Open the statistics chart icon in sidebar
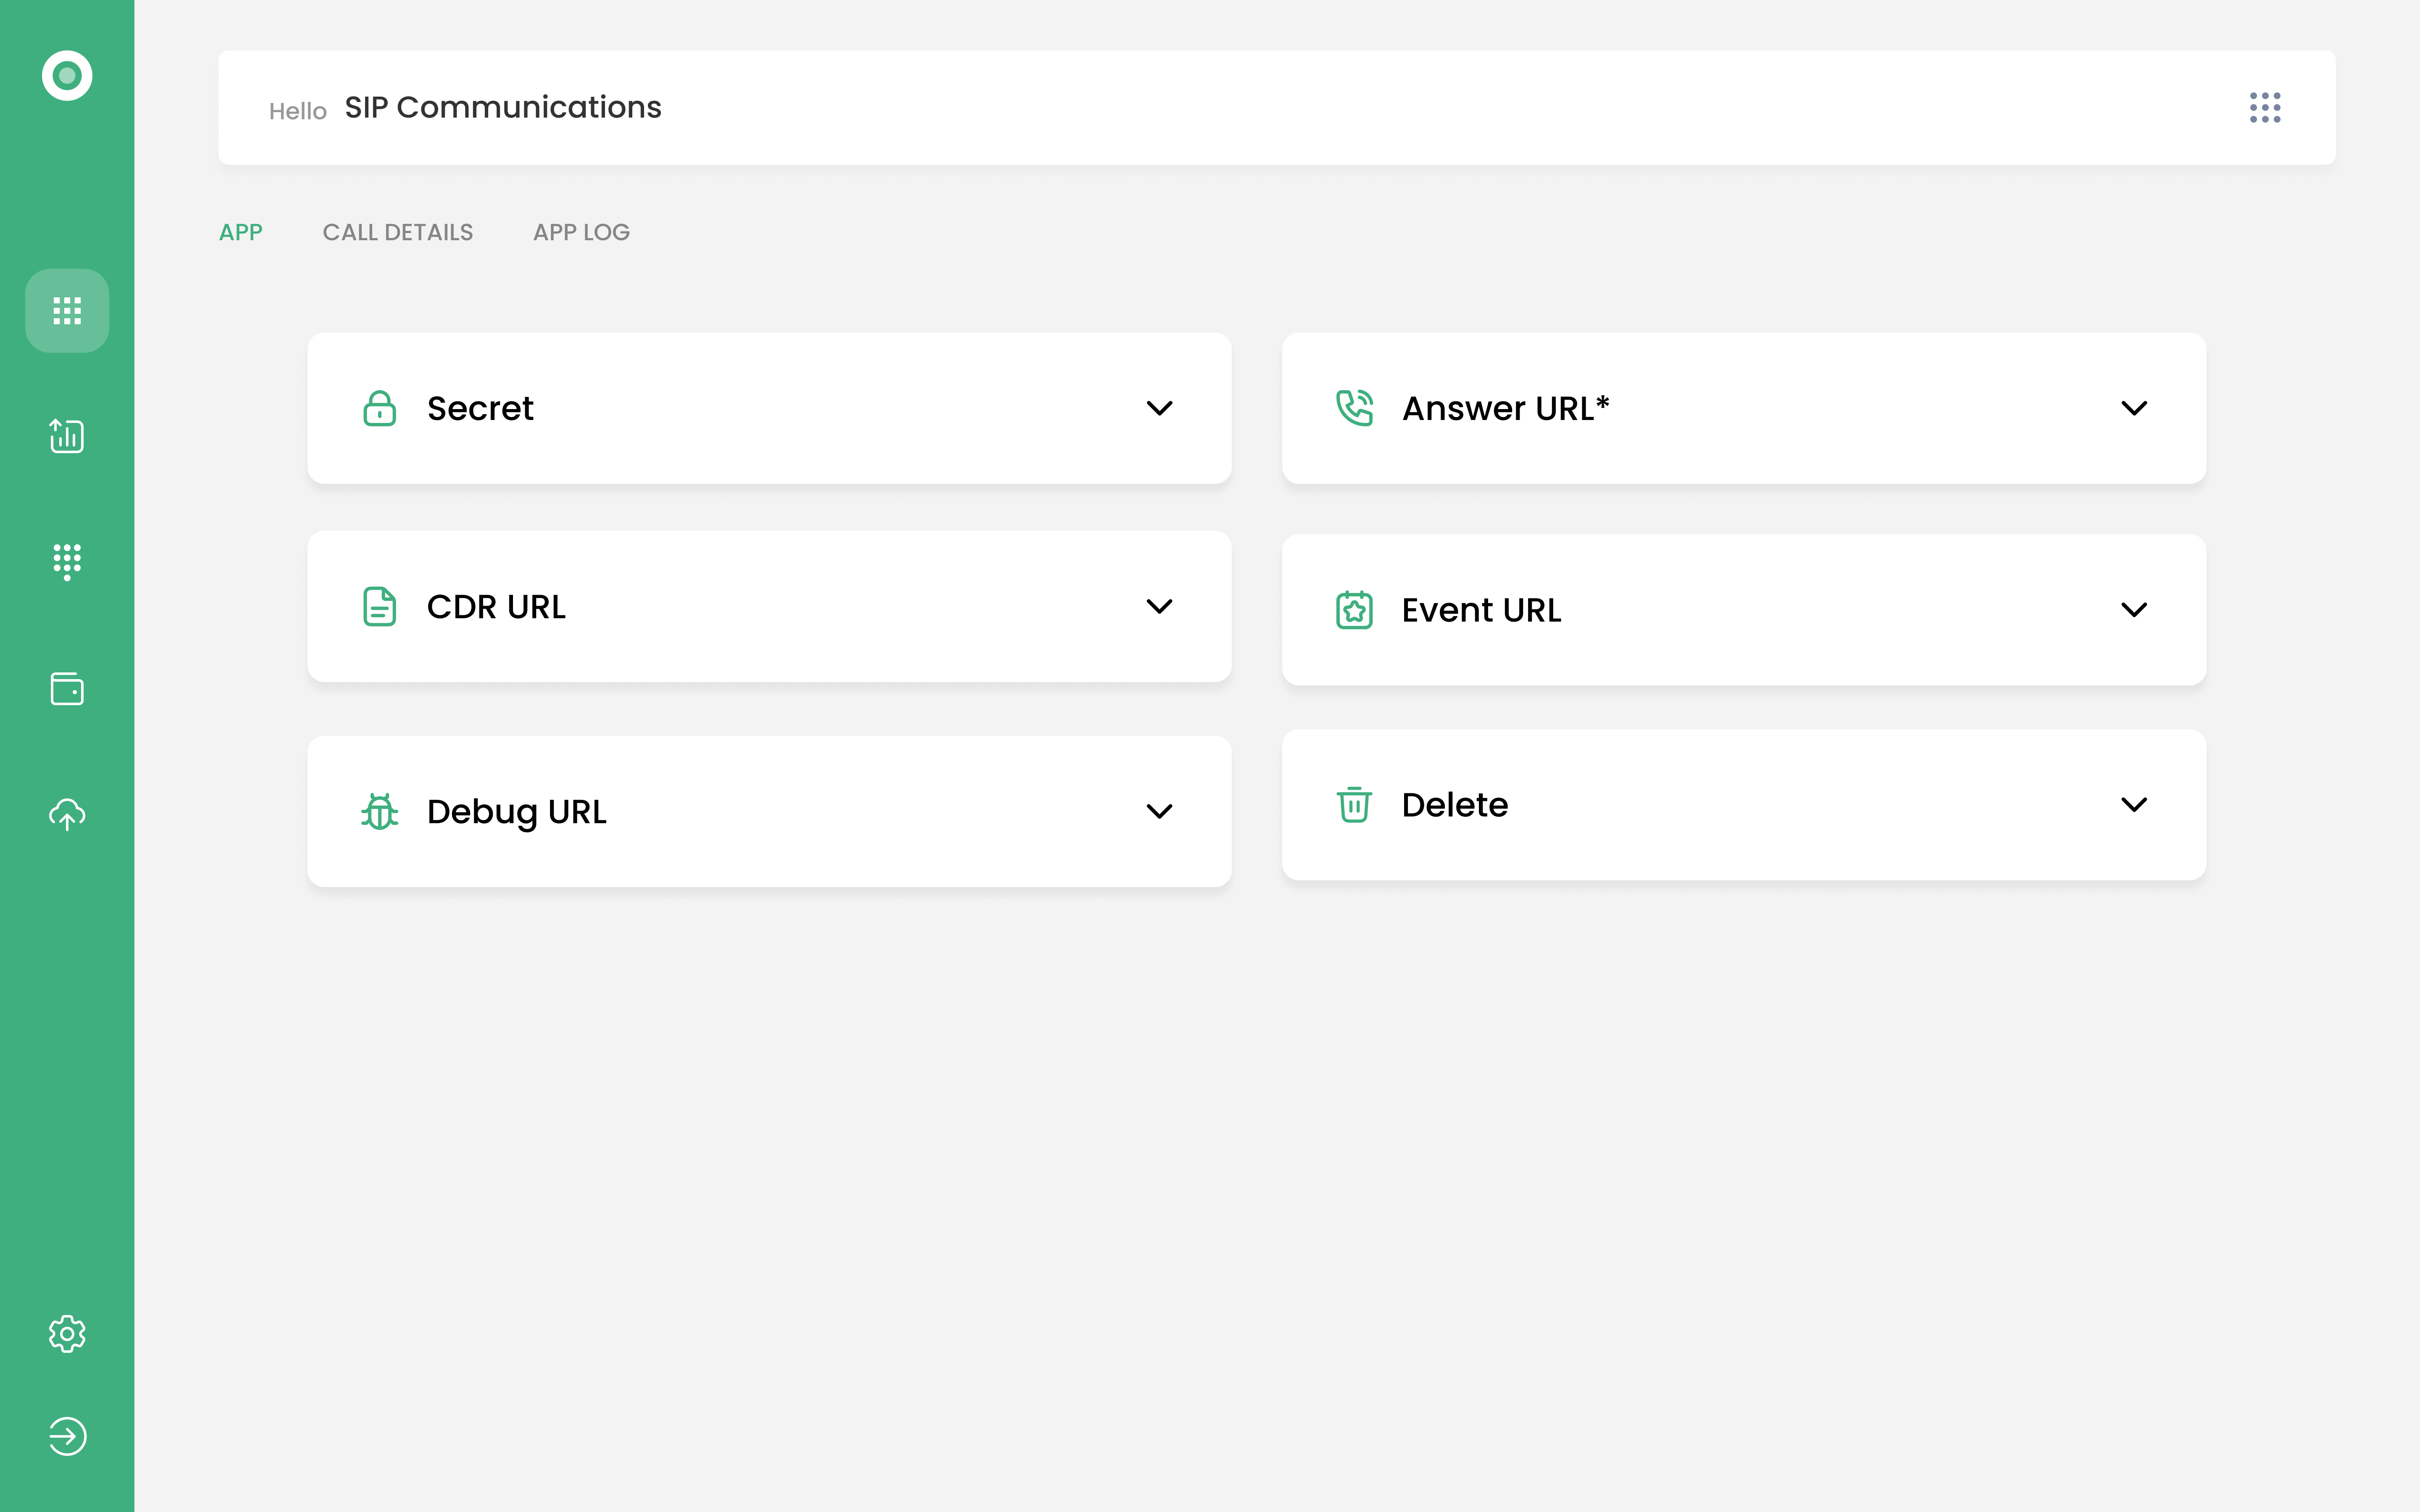Screen dimensions: 2420x1512 (67, 436)
